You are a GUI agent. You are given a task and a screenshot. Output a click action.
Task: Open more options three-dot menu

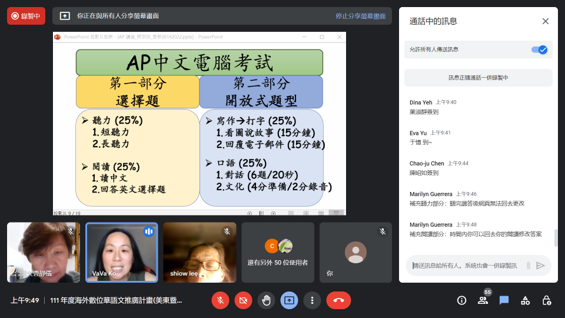coord(312,300)
